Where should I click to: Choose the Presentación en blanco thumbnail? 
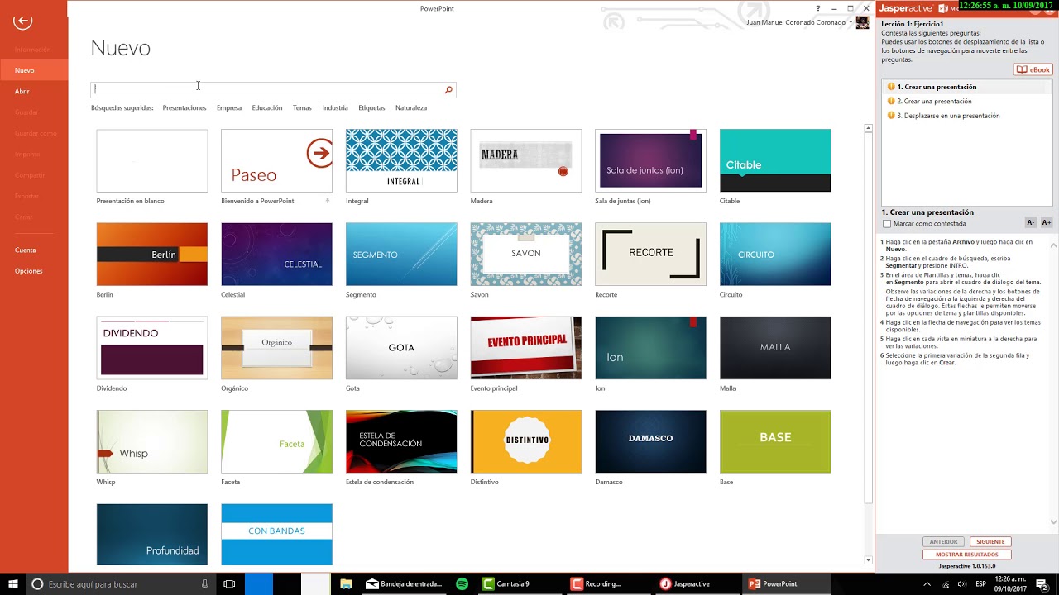pyautogui.click(x=152, y=160)
